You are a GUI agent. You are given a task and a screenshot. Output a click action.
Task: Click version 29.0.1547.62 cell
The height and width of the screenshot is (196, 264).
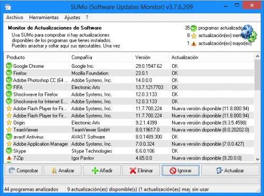(148, 66)
